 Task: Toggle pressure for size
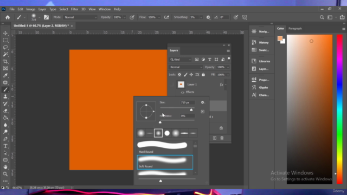click(x=236, y=17)
